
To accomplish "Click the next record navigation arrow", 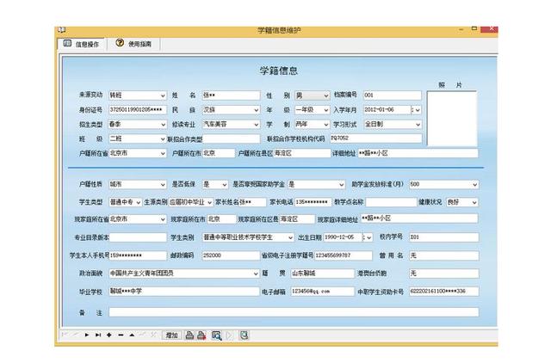I will tap(87, 335).
